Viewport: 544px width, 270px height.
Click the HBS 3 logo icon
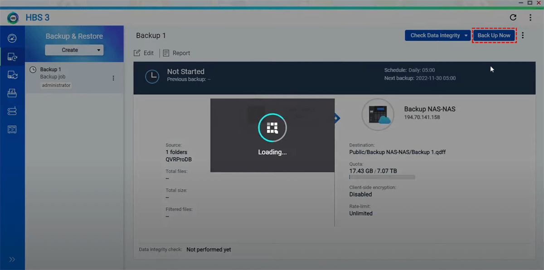coord(13,18)
